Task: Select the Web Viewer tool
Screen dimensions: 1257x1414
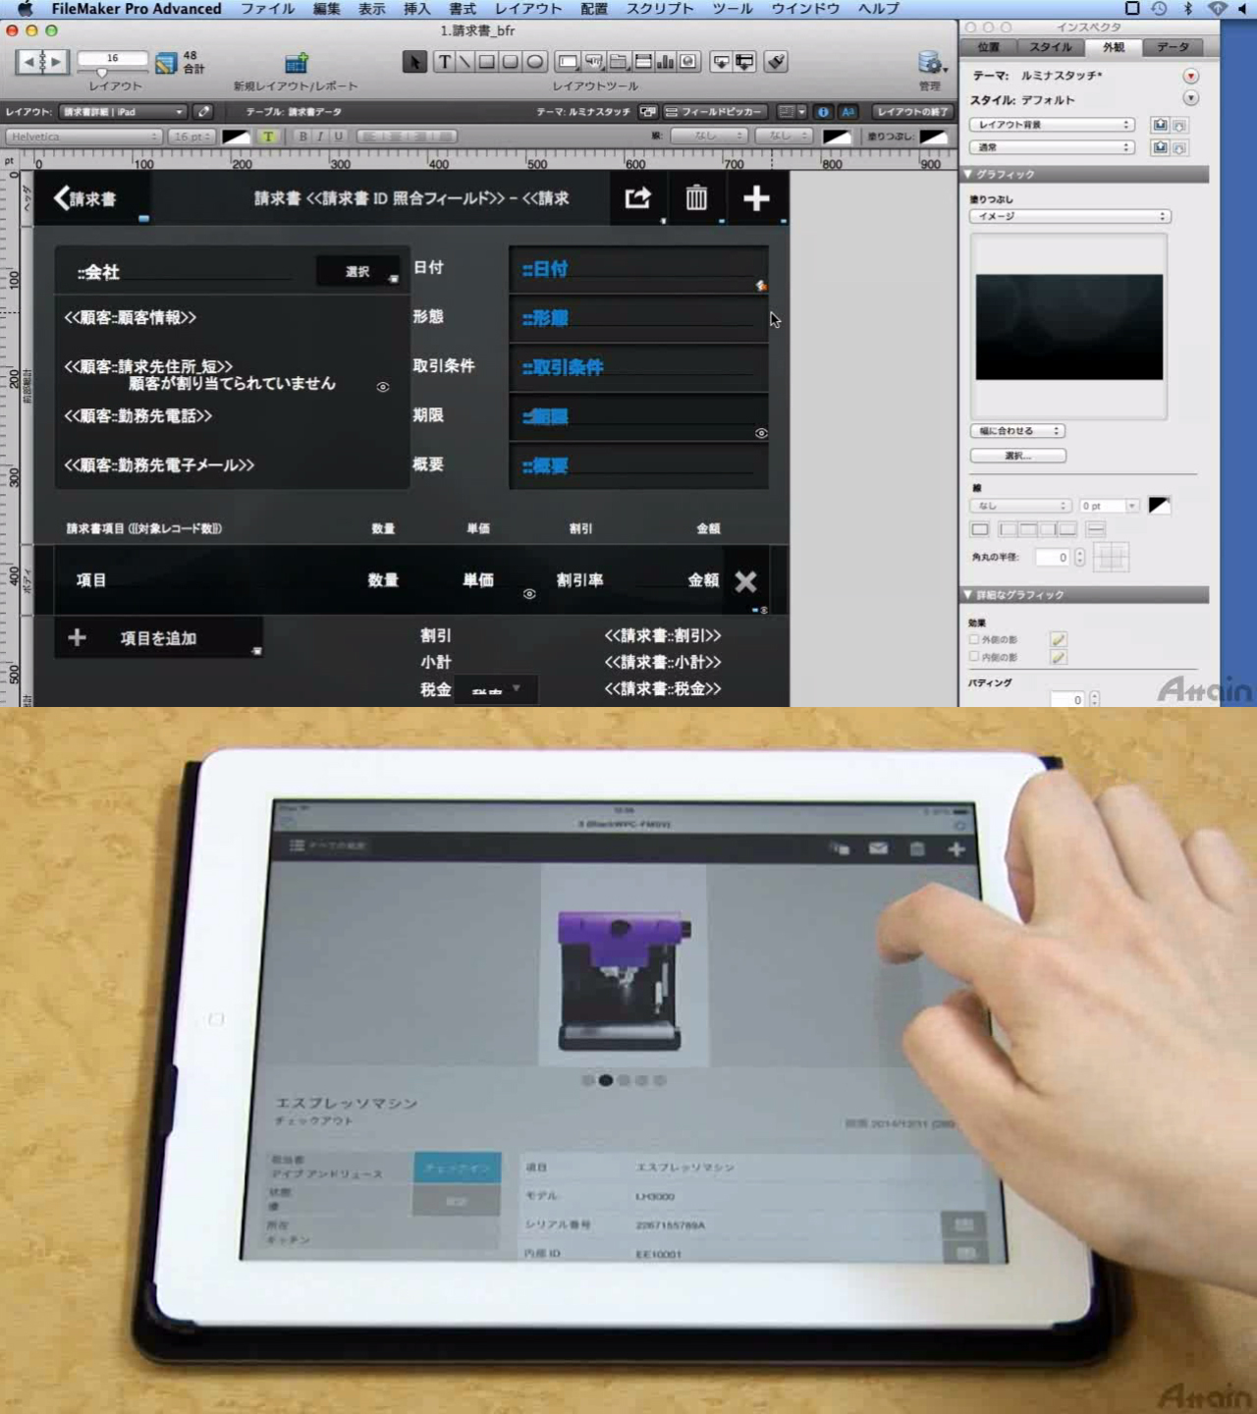Action: pos(689,62)
